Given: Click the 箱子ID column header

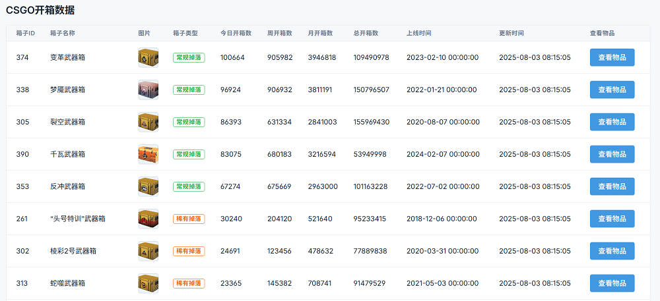Looking at the screenshot, I should (x=25, y=33).
